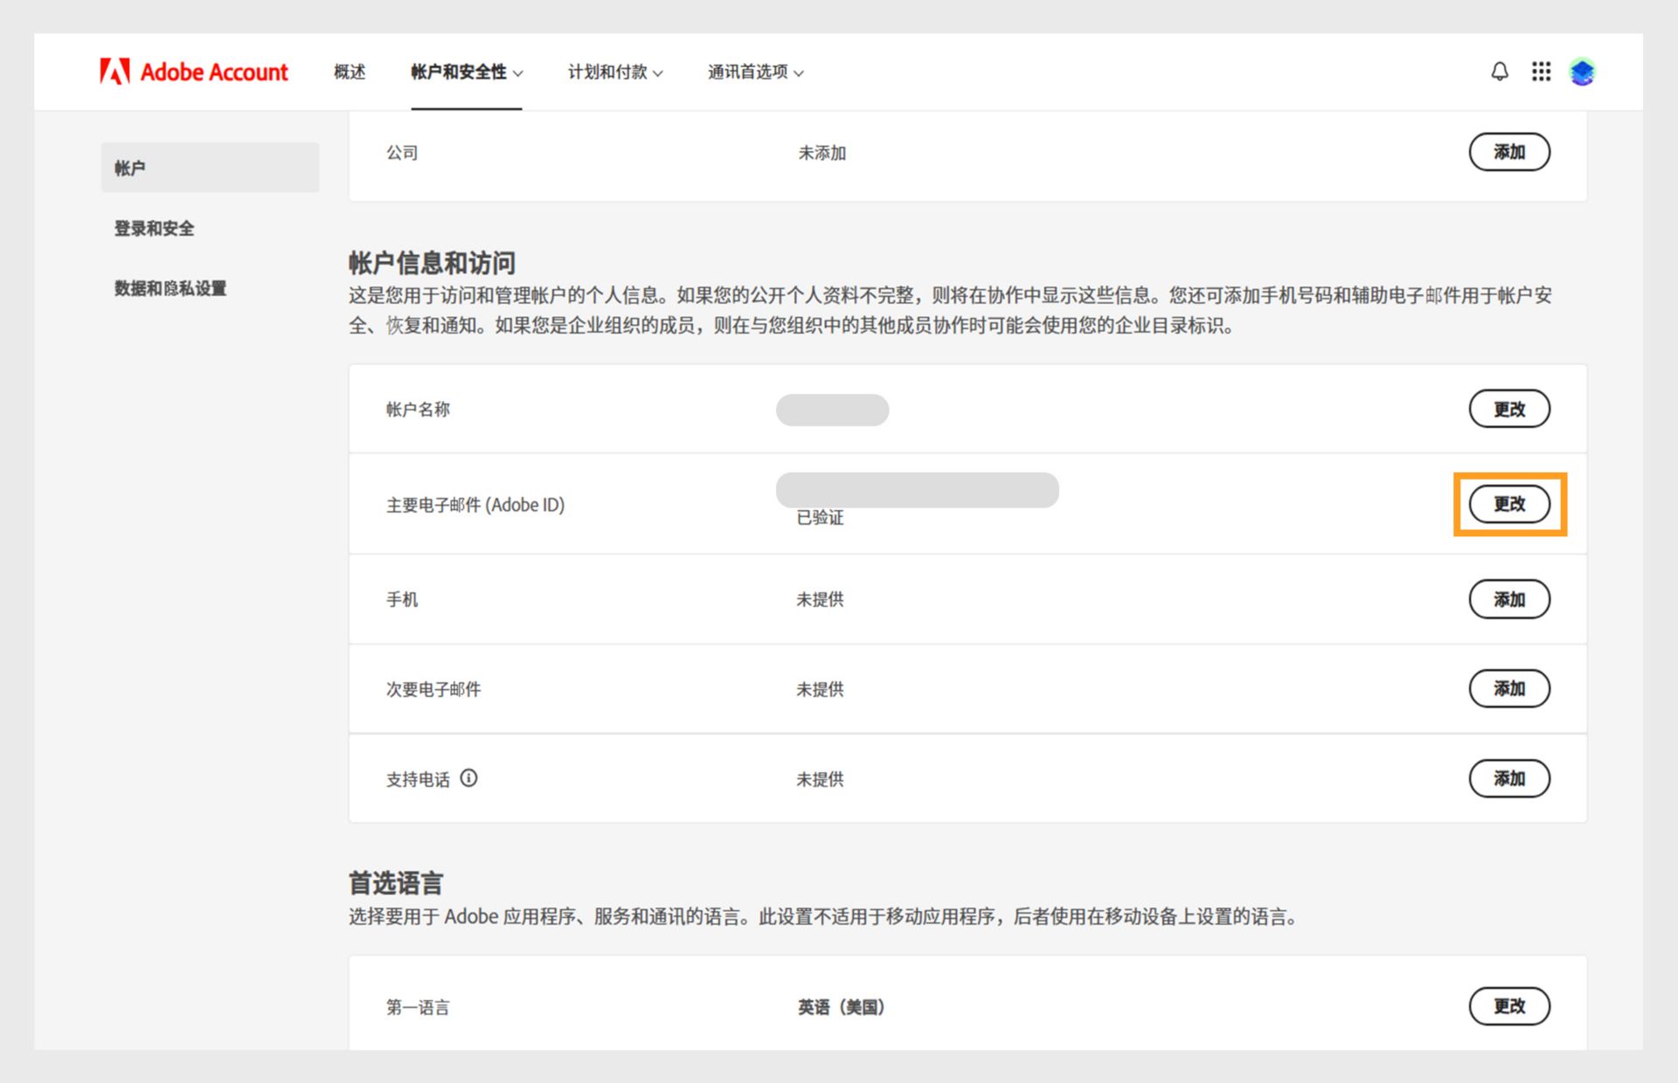Screen dimensions: 1678x1083
Task: Click 添加 button for 公司
Action: click(1509, 152)
